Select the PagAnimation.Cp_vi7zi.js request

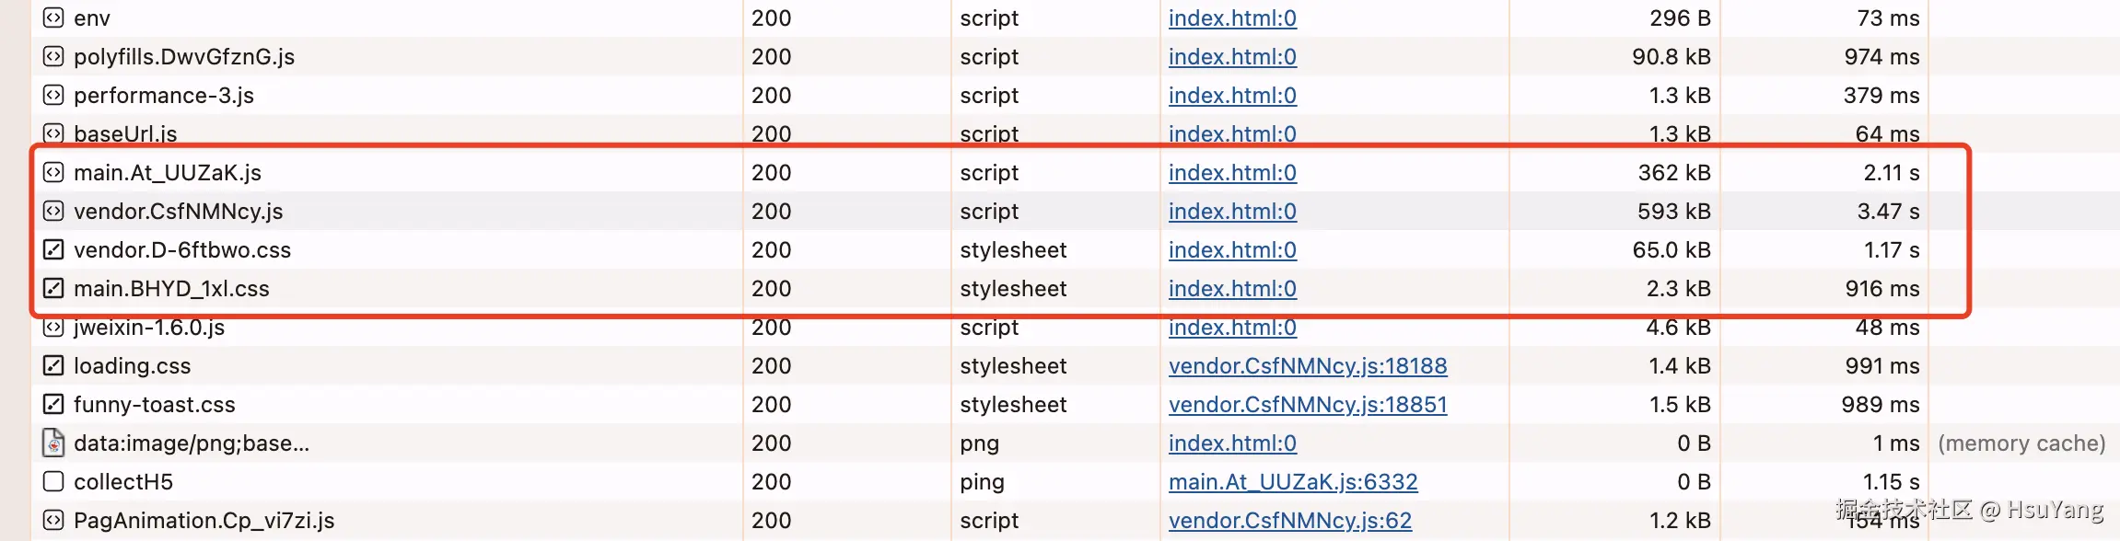click(204, 520)
